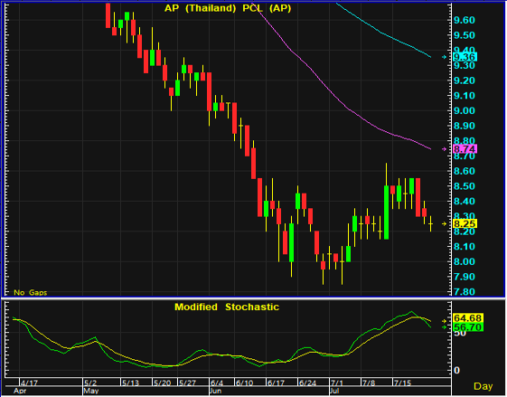Click the 5/20 date label
Viewport: 507px width, 397px height.
click(162, 383)
